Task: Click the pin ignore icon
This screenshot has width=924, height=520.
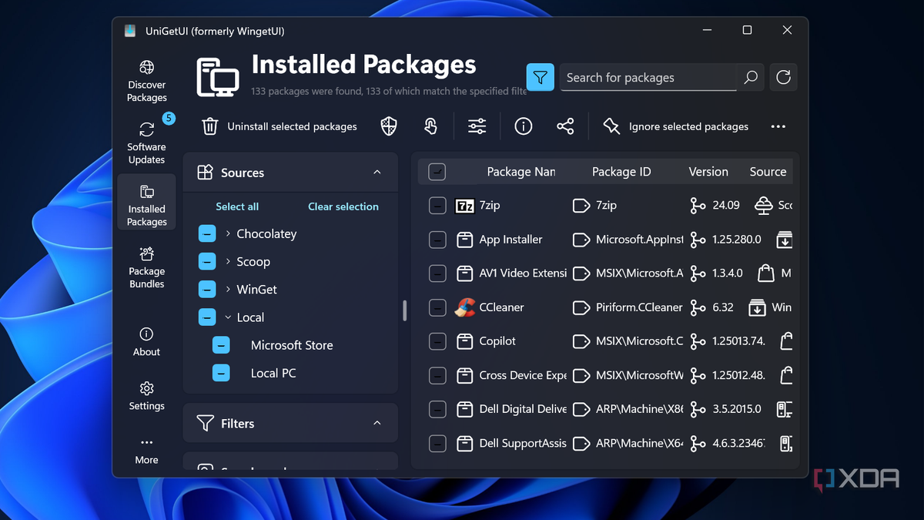Action: pyautogui.click(x=611, y=126)
